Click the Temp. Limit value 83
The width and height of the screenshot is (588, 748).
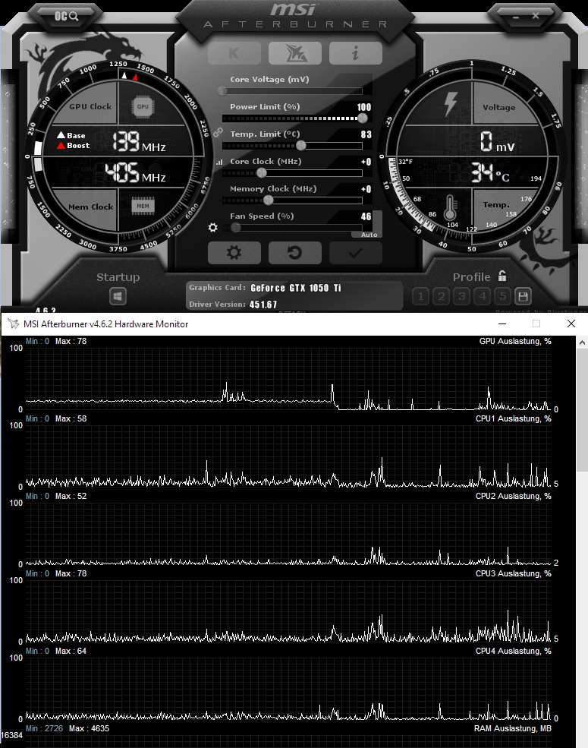tap(366, 134)
